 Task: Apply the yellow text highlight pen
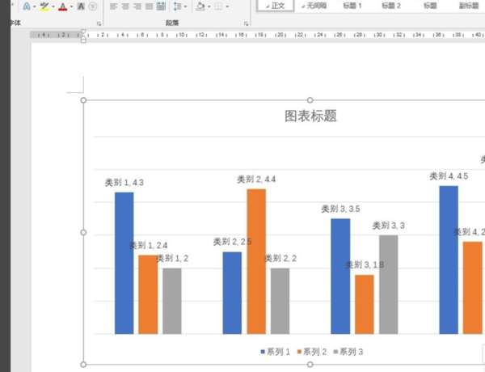click(x=44, y=6)
